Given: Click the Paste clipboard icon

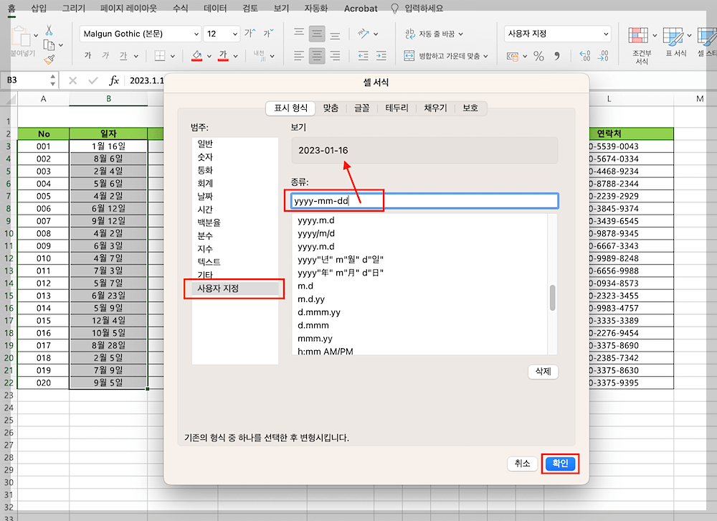Looking at the screenshot, I should [21, 36].
